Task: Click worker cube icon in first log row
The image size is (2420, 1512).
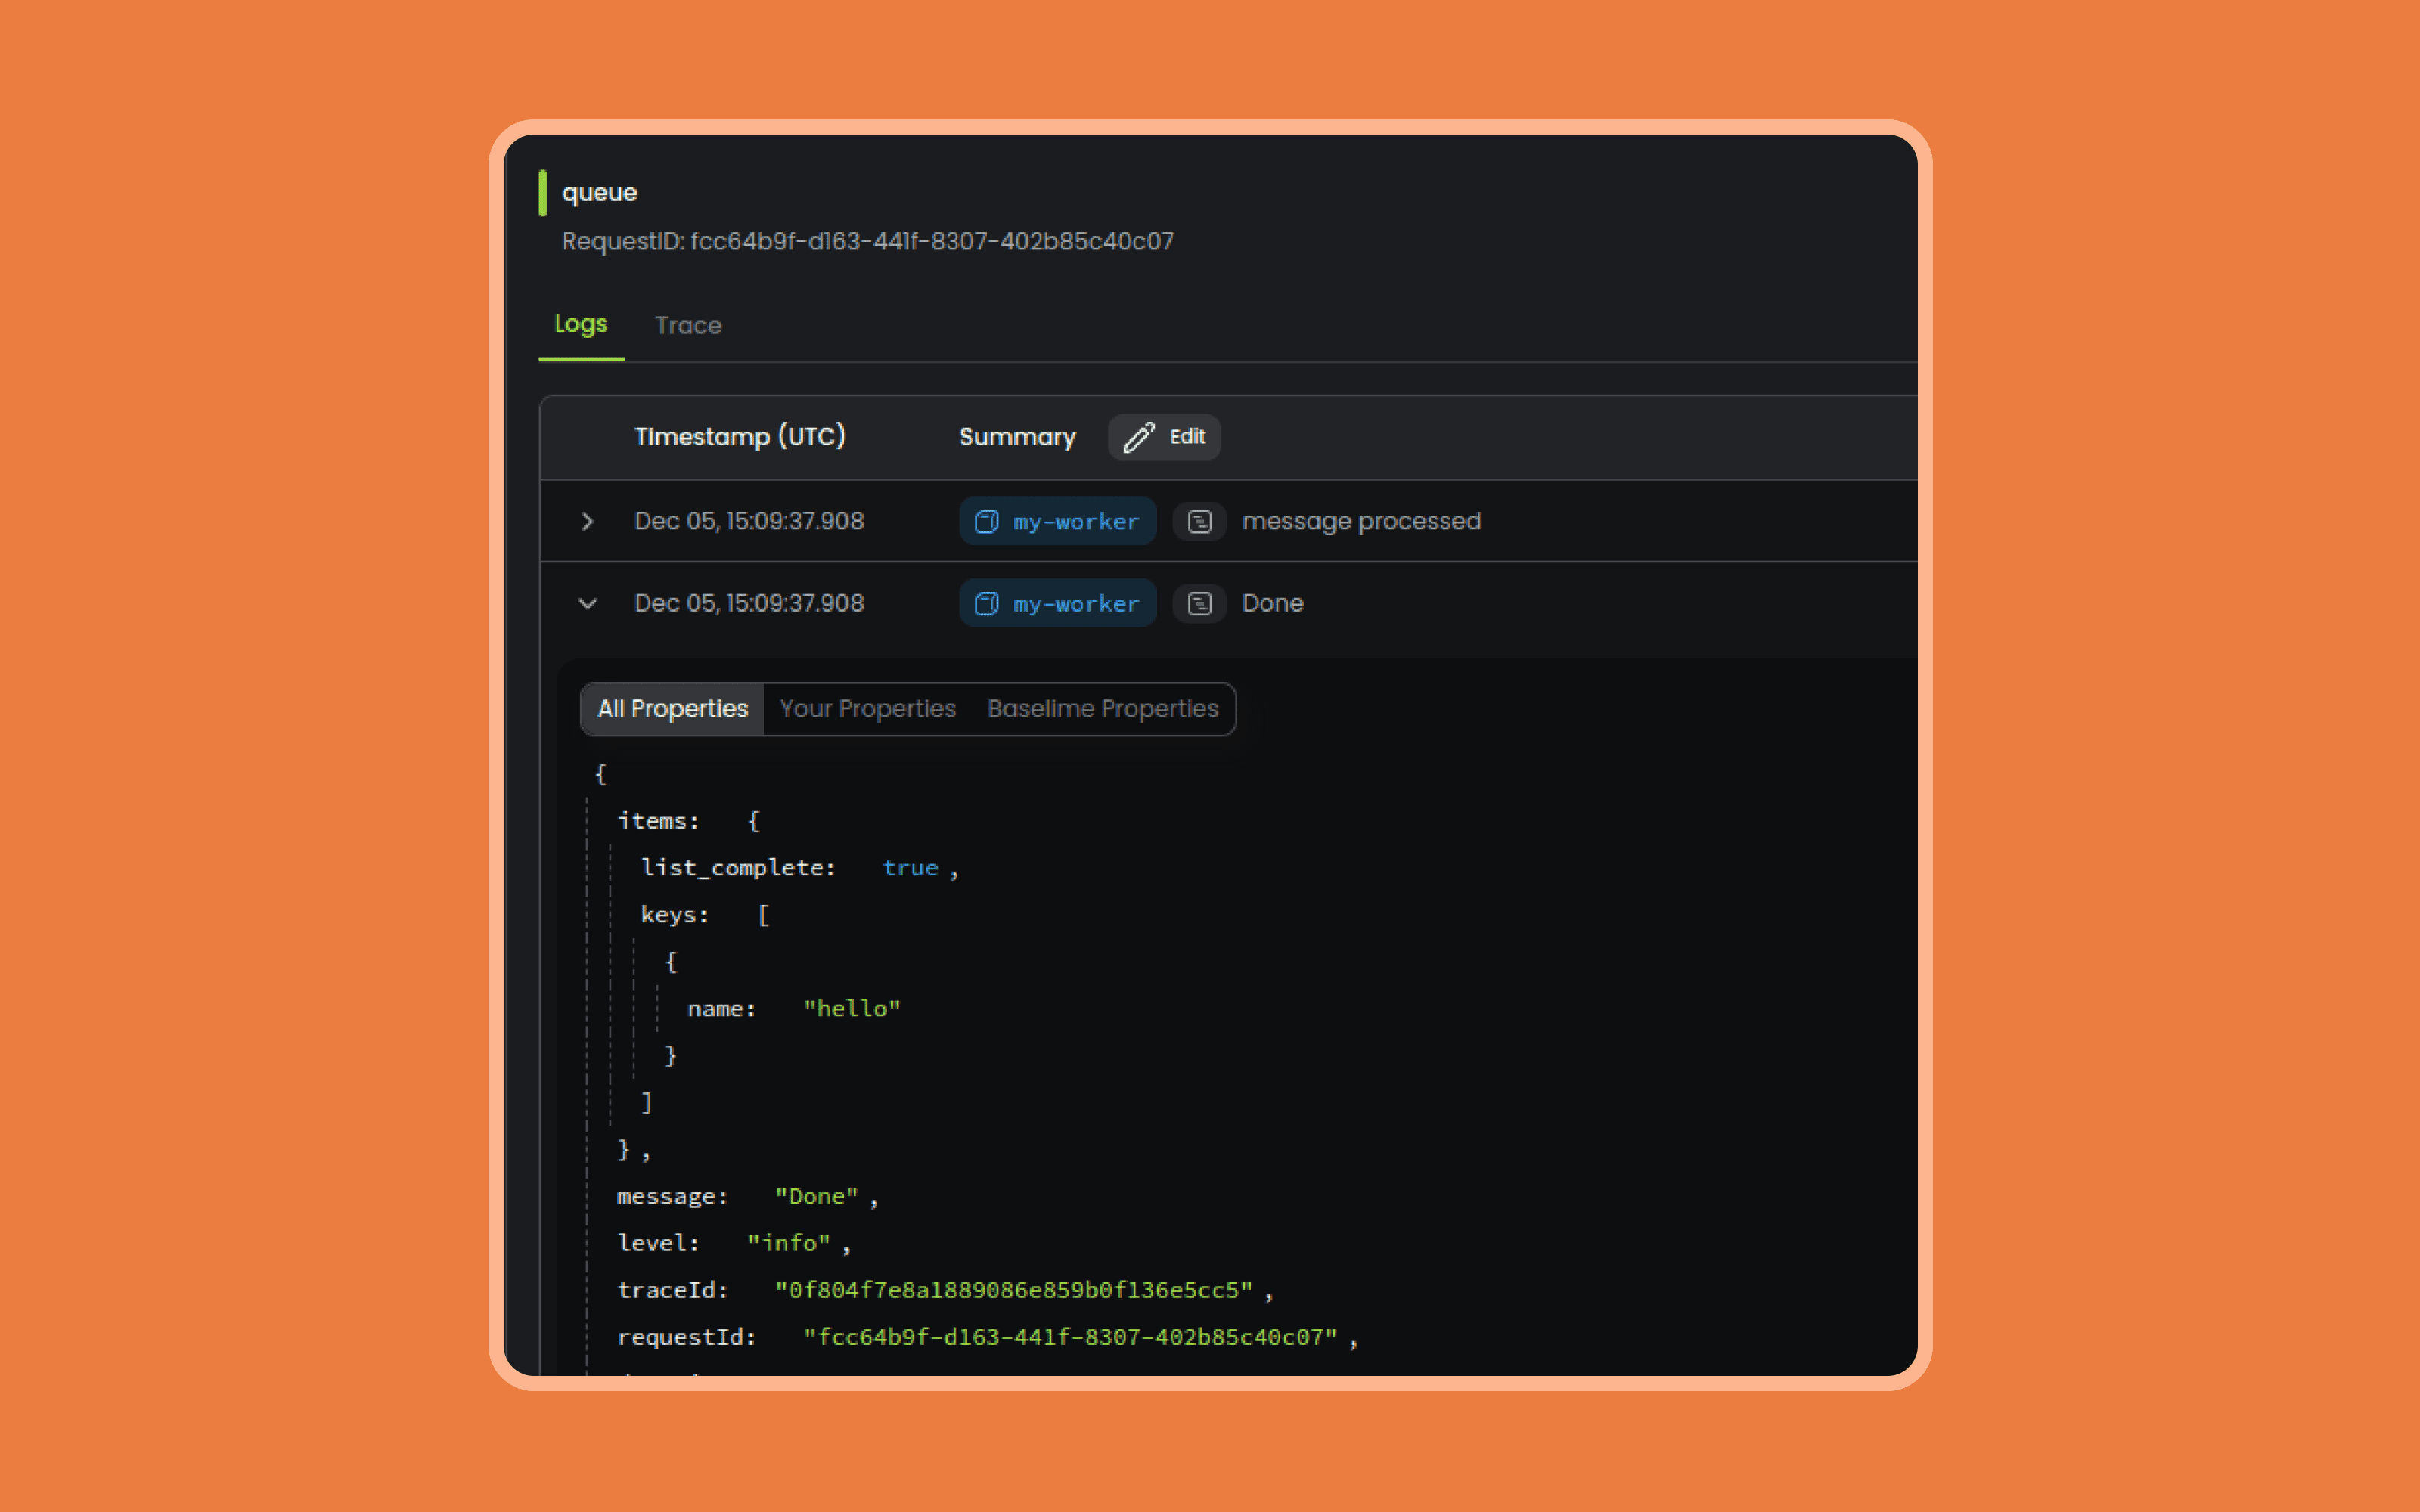Action: click(x=986, y=521)
